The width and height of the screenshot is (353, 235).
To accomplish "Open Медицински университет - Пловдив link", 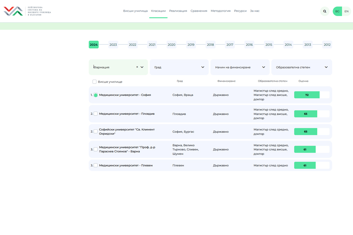I will point(127,114).
